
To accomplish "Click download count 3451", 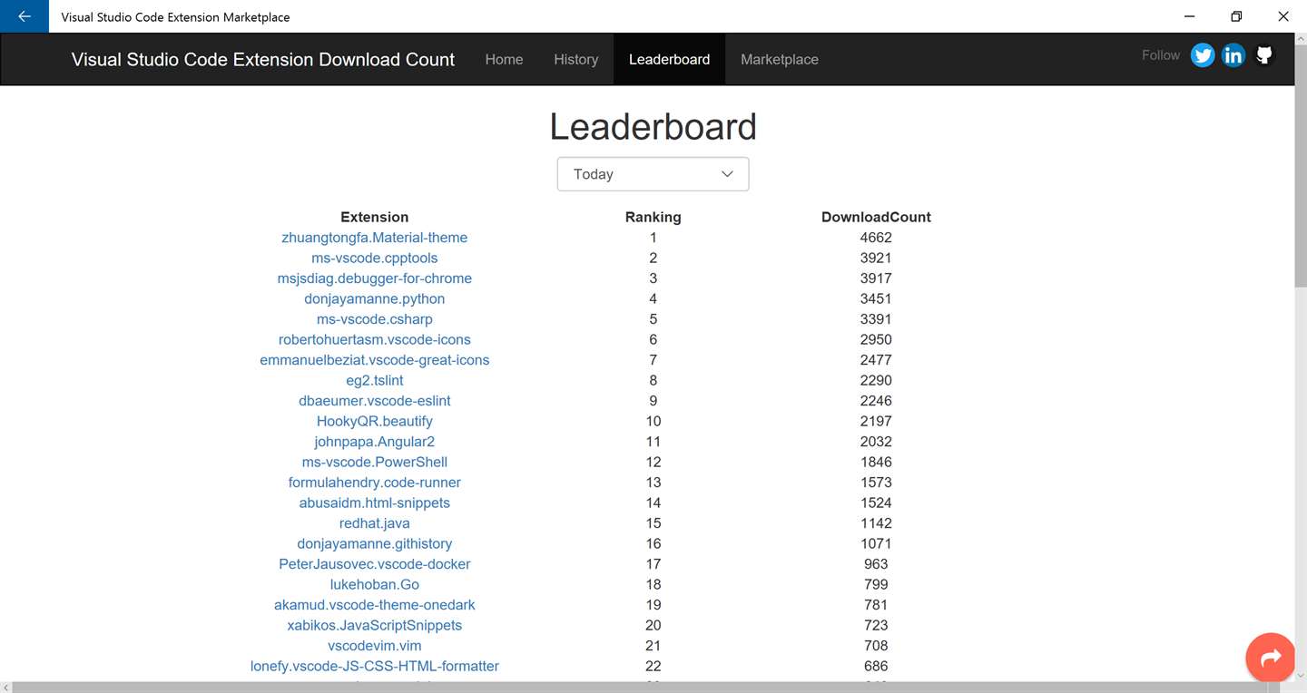I will (x=876, y=298).
